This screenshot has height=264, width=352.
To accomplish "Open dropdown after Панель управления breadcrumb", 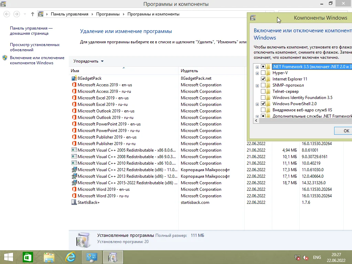I will pyautogui.click(x=92, y=14).
